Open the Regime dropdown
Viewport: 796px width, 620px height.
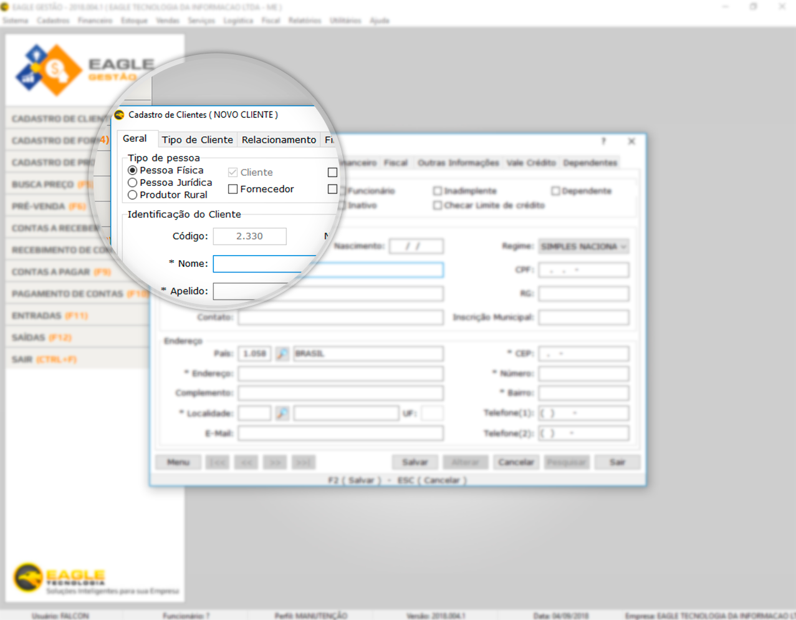583,246
